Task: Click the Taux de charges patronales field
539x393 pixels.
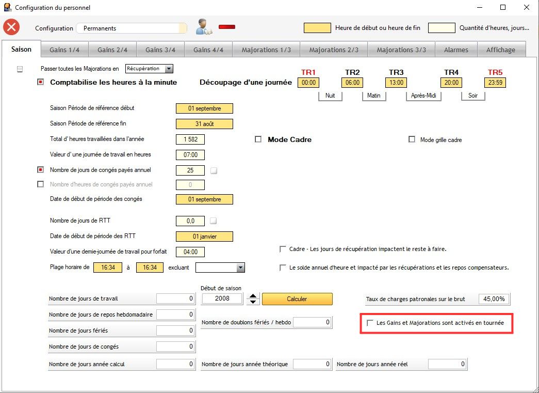Action: tap(494, 299)
